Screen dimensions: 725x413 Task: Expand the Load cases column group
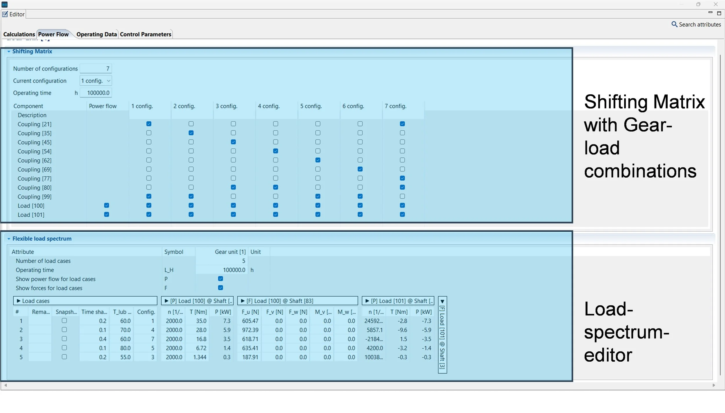coord(19,301)
